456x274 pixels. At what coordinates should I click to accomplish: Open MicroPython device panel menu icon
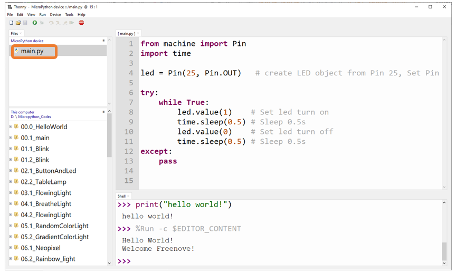pos(103,41)
